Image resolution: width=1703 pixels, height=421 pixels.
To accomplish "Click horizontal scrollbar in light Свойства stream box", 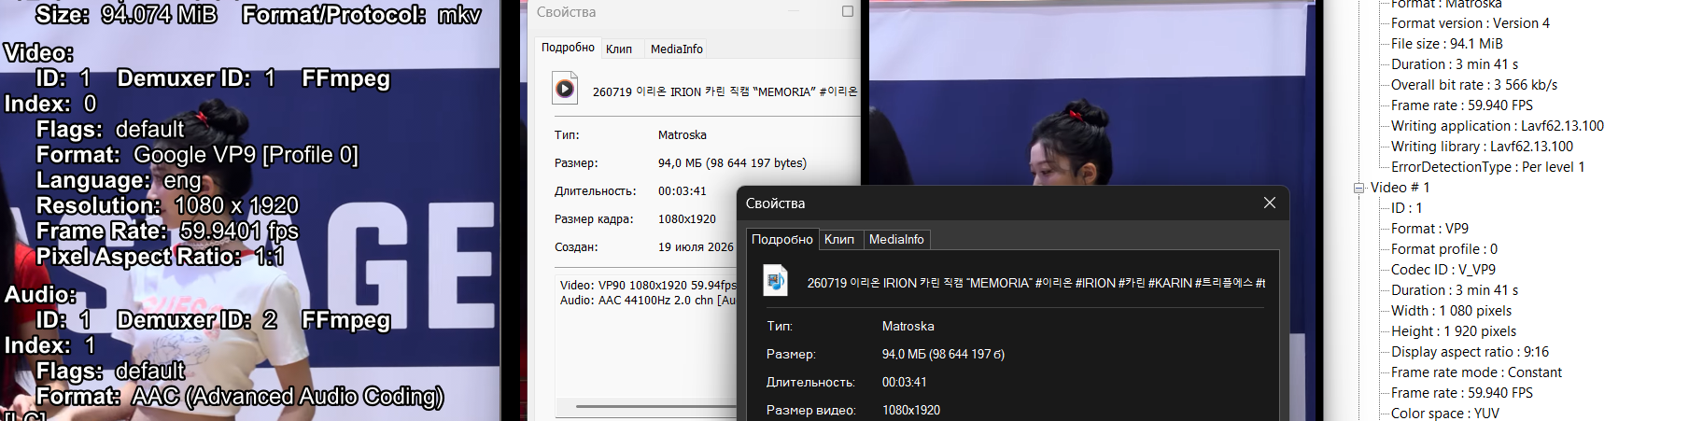I will [654, 406].
